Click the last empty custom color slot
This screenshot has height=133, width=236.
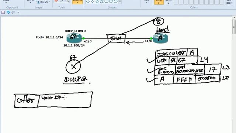coord(222,2)
